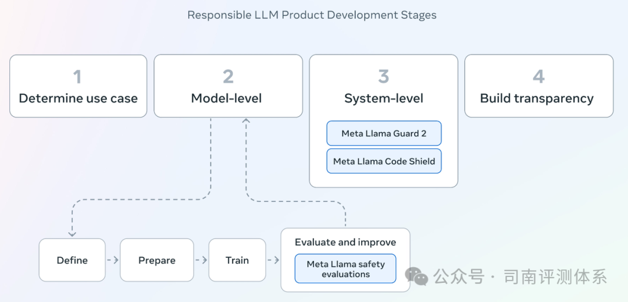Click the Evaluate and improve heading
The image size is (628, 302).
[x=345, y=242]
